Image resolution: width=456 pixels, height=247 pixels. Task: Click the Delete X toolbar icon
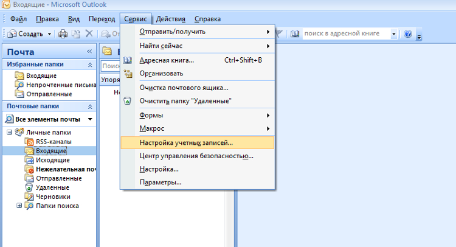[89, 33]
